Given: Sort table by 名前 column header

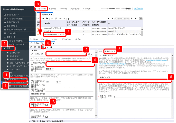Looking at the screenshot, I should pyautogui.click(x=47, y=23).
